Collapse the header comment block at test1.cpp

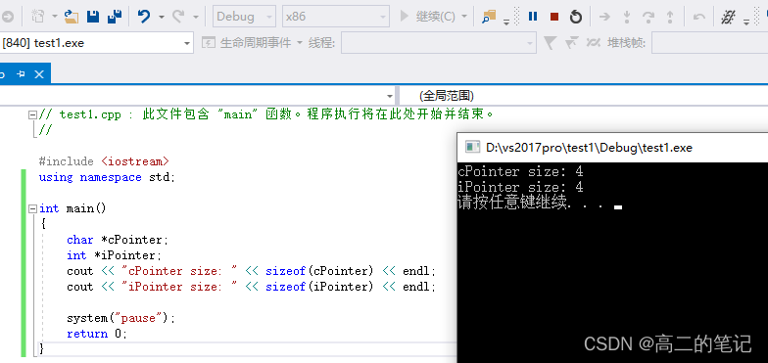coord(33,114)
